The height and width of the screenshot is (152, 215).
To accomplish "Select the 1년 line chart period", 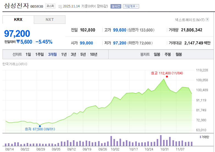I will pyautogui.click(x=64, y=54).
